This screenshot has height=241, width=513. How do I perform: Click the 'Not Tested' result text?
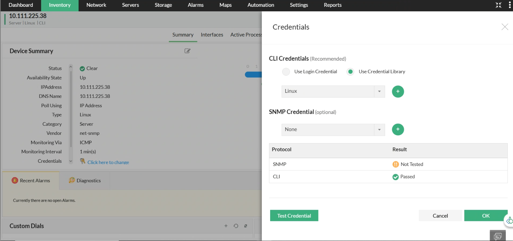(x=412, y=164)
